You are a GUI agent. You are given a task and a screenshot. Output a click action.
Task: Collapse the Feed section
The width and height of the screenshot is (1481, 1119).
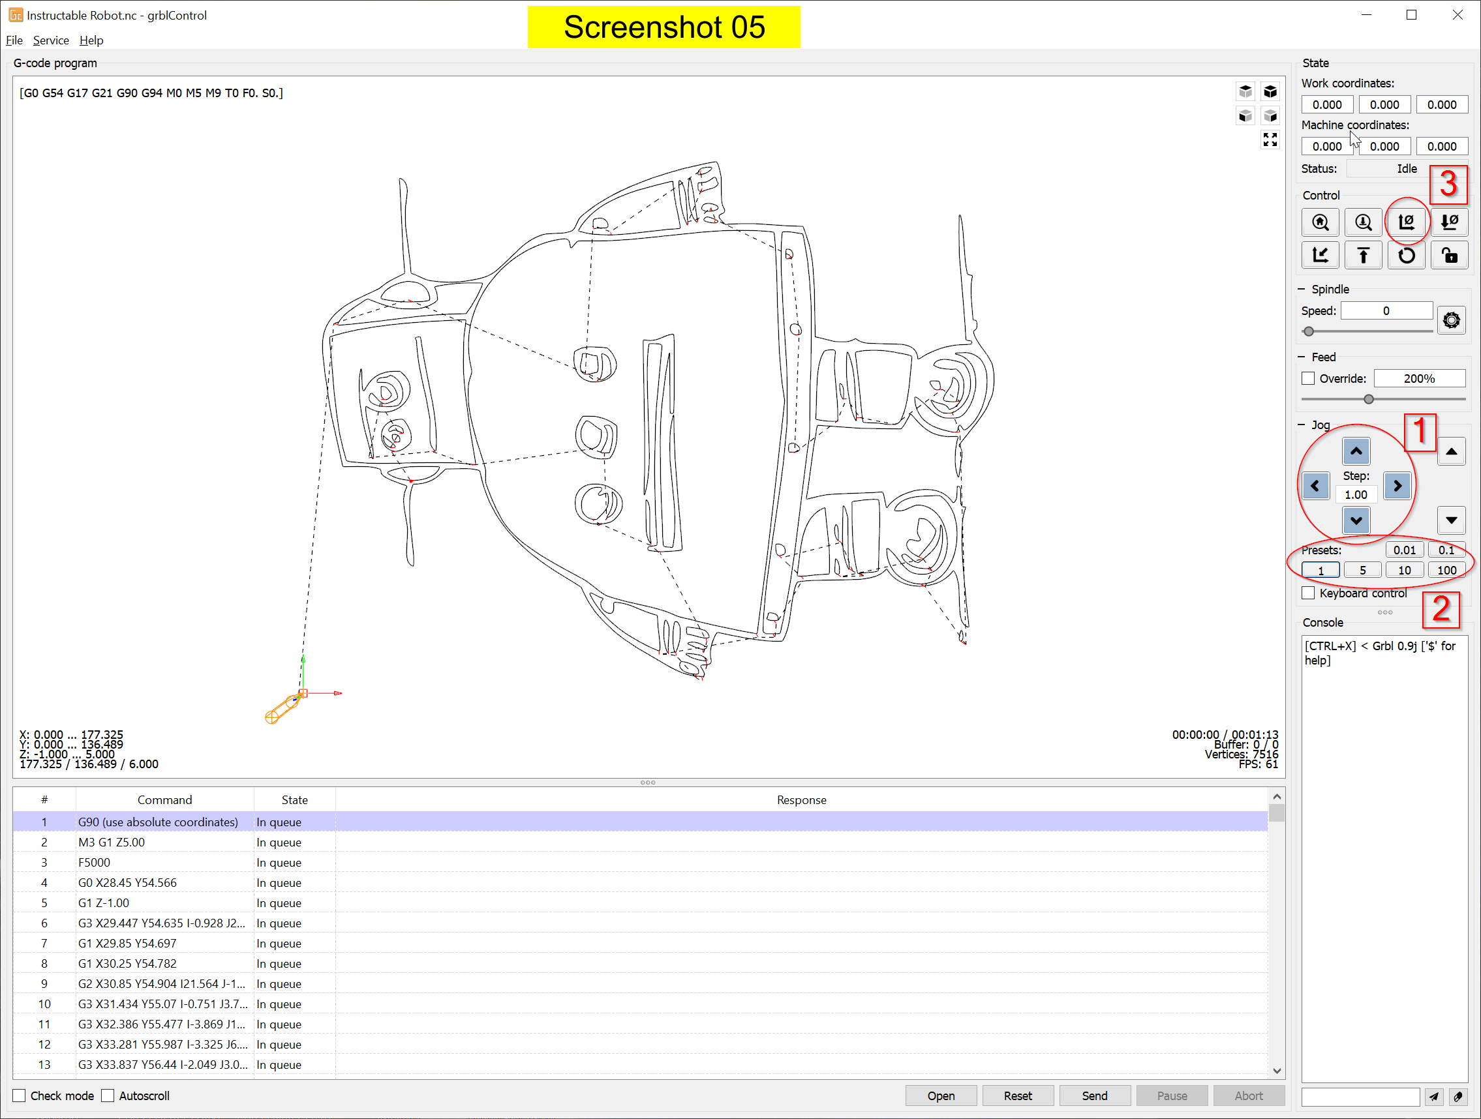[1301, 357]
